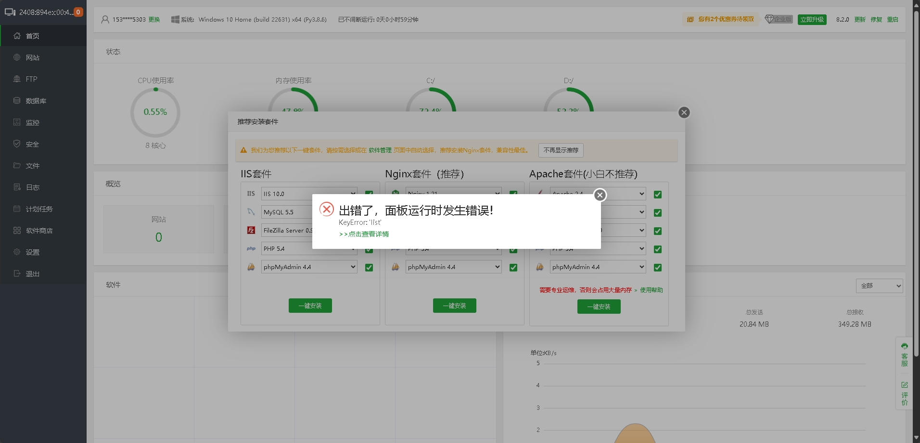Viewport: 920px width, 443px height.
Task: Click the FileZilla icon in the IIS suite
Action: (251, 230)
